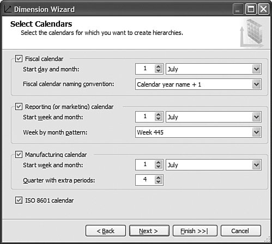272x244 pixels.
Task: Decrease the fiscal calendar start day spinner
Action: tap(159, 71)
